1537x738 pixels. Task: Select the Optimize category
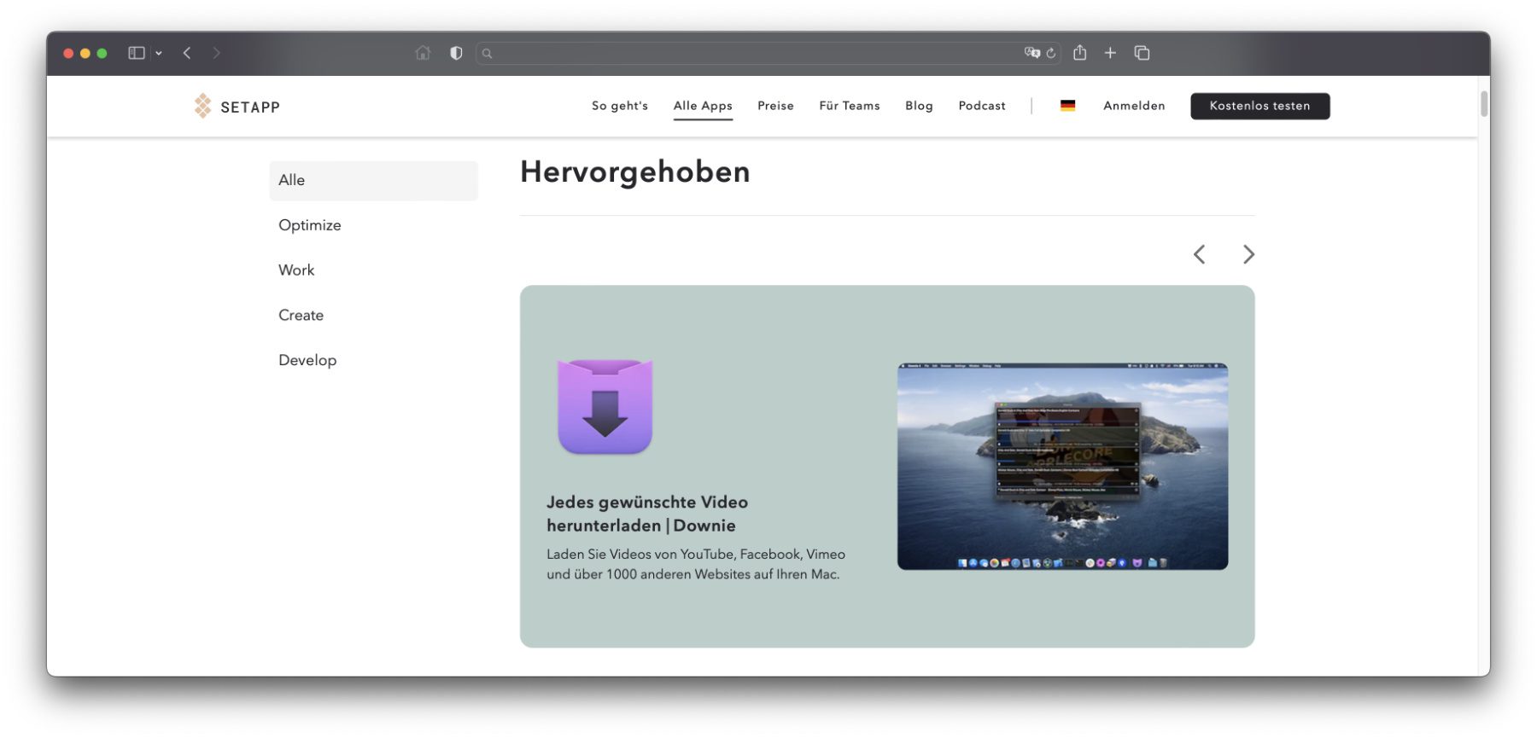pyautogui.click(x=310, y=225)
